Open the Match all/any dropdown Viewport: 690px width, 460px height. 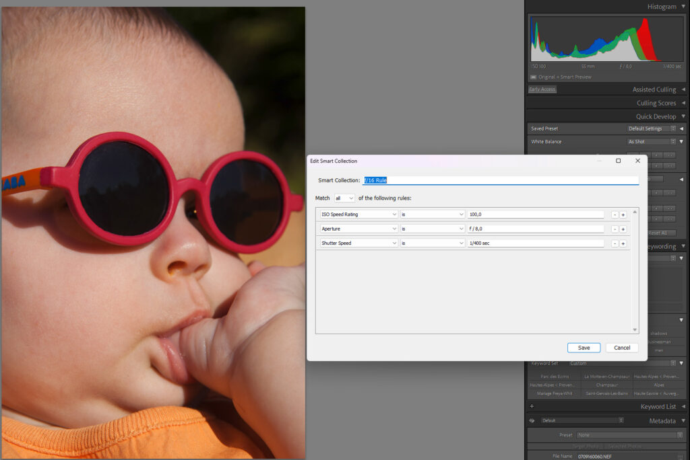coord(344,198)
